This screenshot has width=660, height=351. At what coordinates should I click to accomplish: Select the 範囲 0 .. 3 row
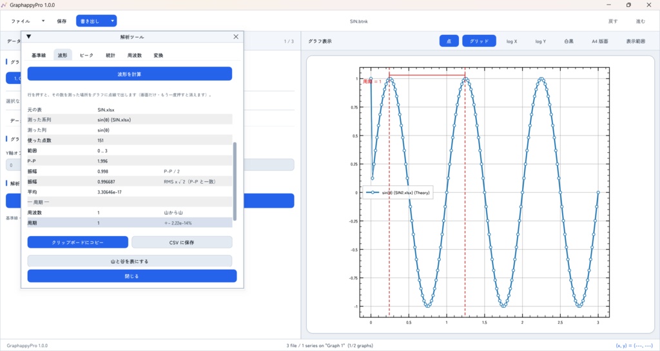[x=130, y=150]
